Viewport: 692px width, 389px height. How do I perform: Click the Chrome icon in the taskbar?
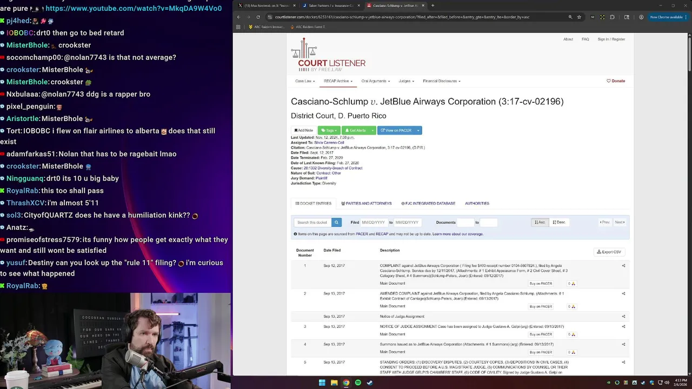(x=346, y=383)
